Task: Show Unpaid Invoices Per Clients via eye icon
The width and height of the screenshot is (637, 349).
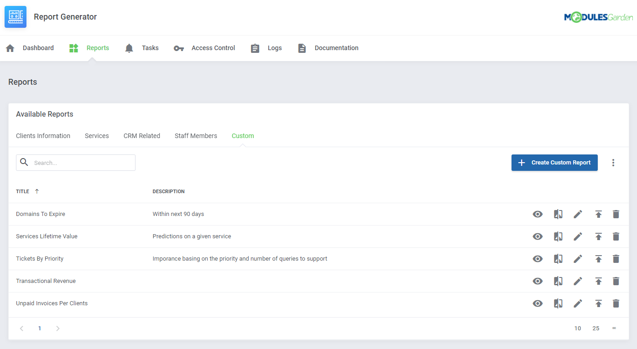Action: pyautogui.click(x=538, y=303)
